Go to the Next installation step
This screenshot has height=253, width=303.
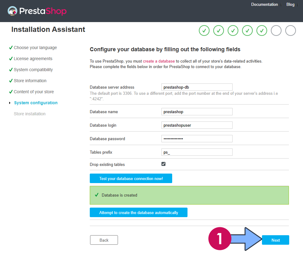pos(275,240)
